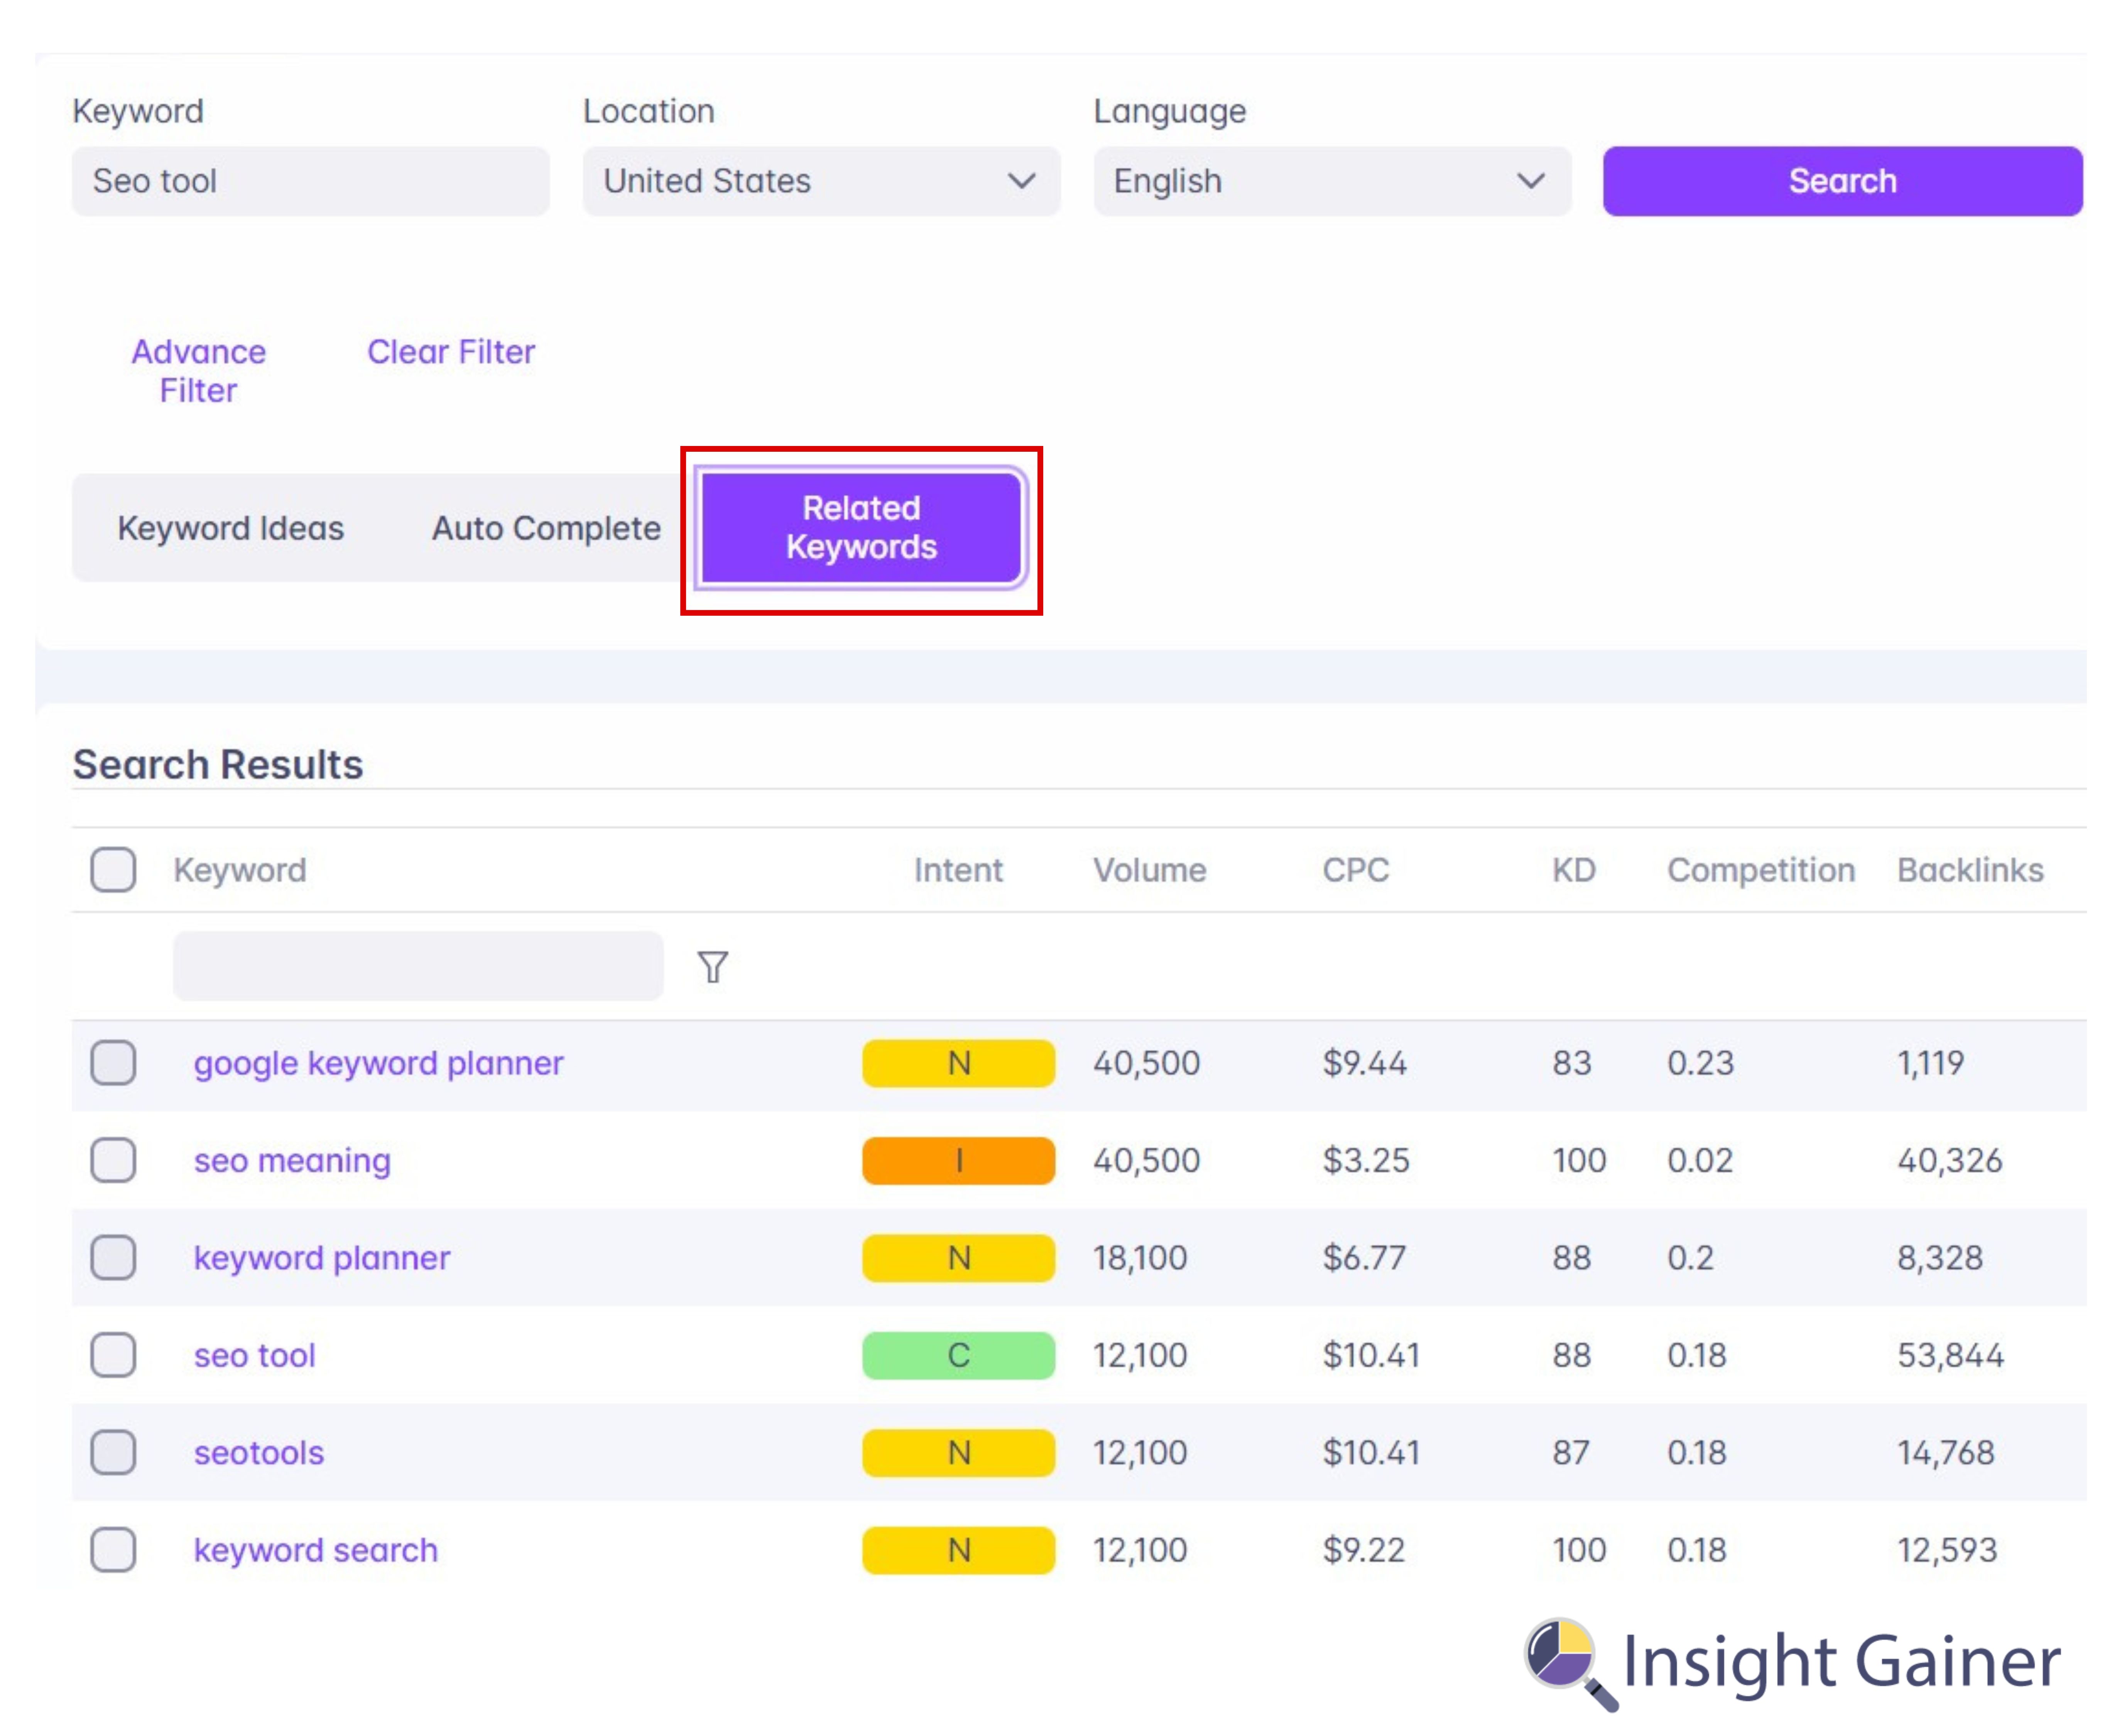Open the seotools keyword link

click(x=259, y=1452)
